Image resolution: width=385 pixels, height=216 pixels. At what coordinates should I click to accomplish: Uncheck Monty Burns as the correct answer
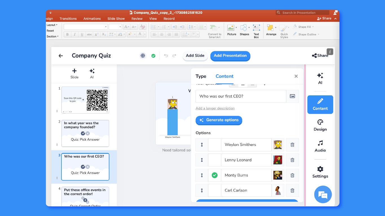(214, 175)
